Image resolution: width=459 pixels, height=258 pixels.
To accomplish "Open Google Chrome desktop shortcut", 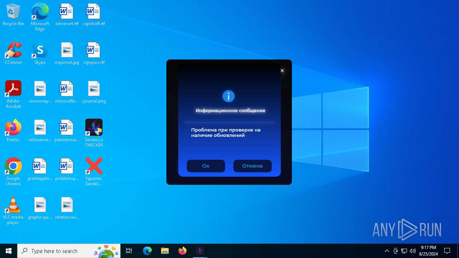I will [x=13, y=172].
